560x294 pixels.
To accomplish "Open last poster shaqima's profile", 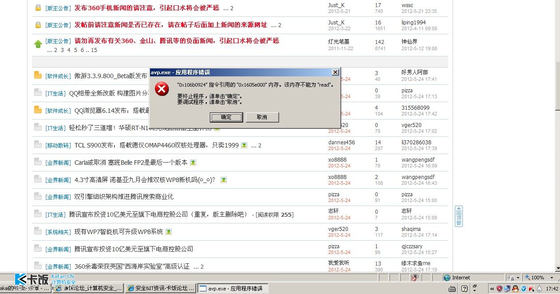I will 411,229.
